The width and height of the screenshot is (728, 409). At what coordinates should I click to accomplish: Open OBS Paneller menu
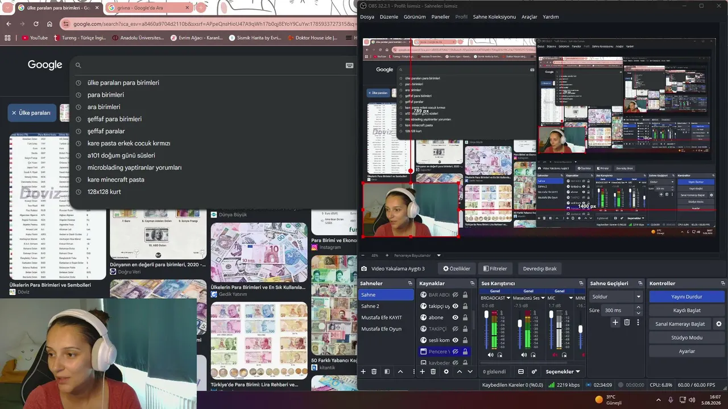[x=440, y=17]
